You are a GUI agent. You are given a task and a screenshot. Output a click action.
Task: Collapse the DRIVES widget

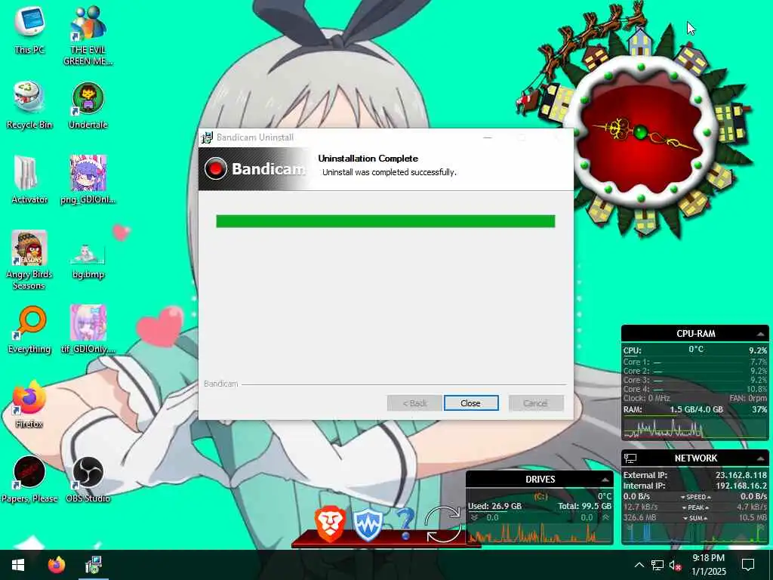(x=605, y=480)
